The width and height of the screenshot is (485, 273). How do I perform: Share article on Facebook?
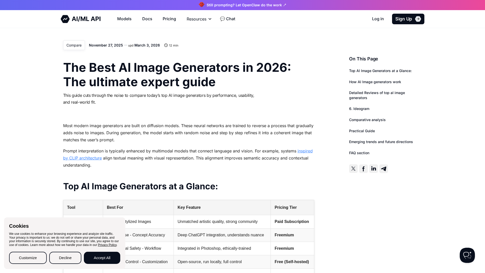[363, 169]
